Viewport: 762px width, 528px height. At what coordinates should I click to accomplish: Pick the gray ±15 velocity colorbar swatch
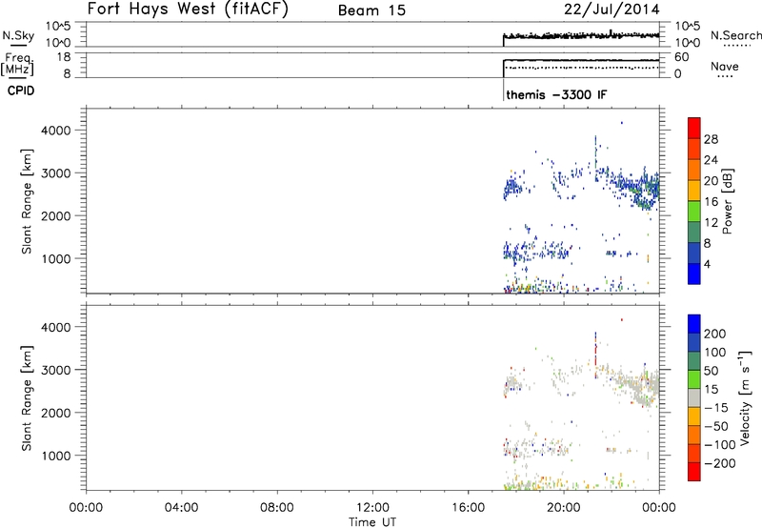(694, 397)
